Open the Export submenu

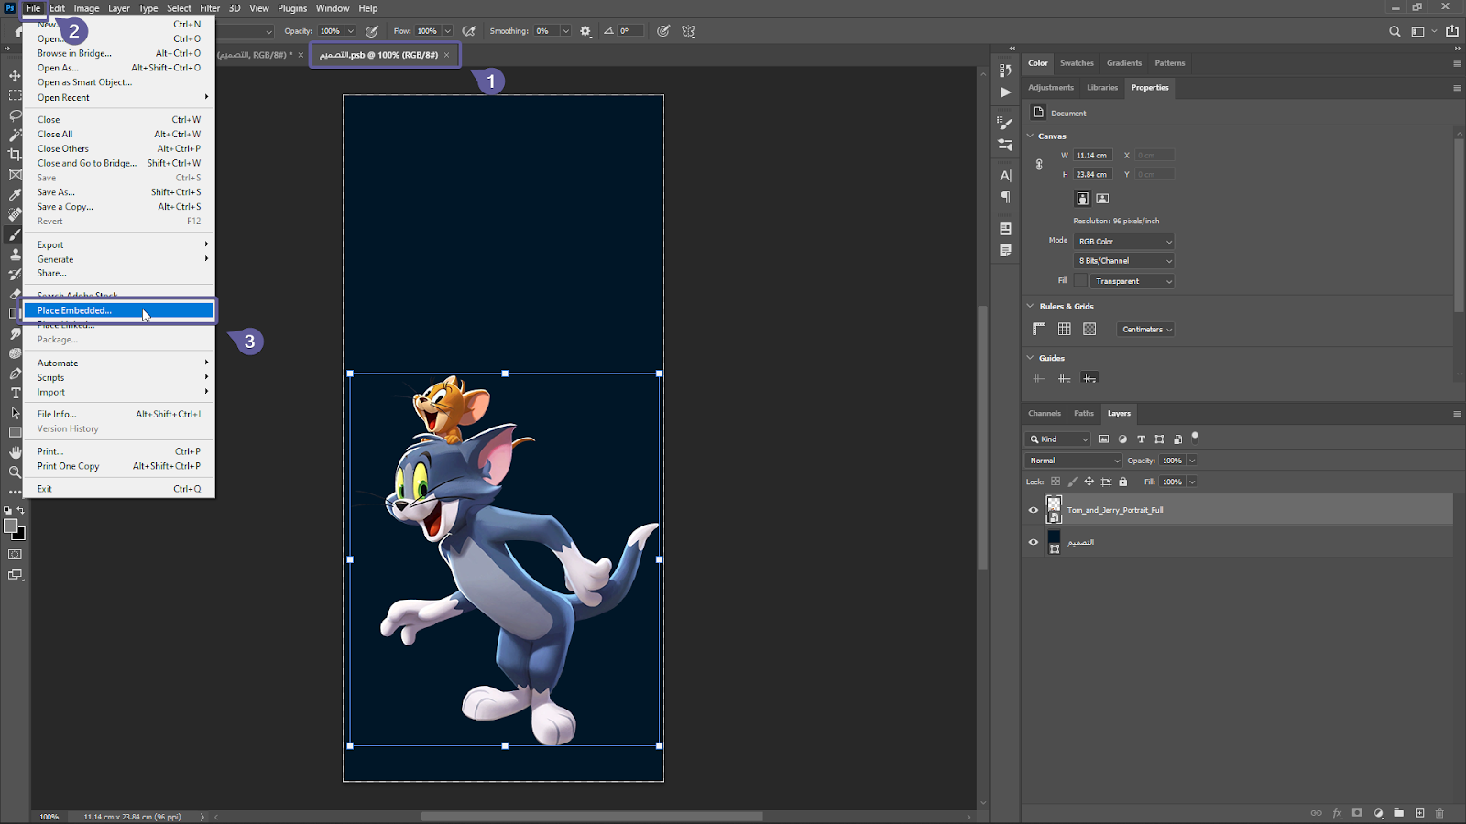click(x=119, y=244)
